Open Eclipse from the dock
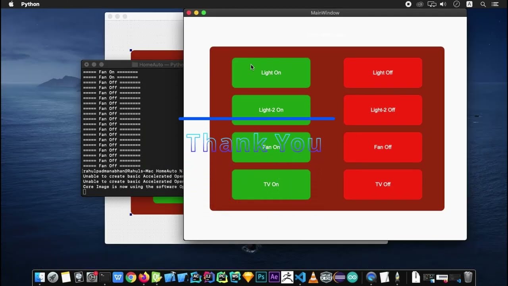508x286 pixels. tap(339, 277)
